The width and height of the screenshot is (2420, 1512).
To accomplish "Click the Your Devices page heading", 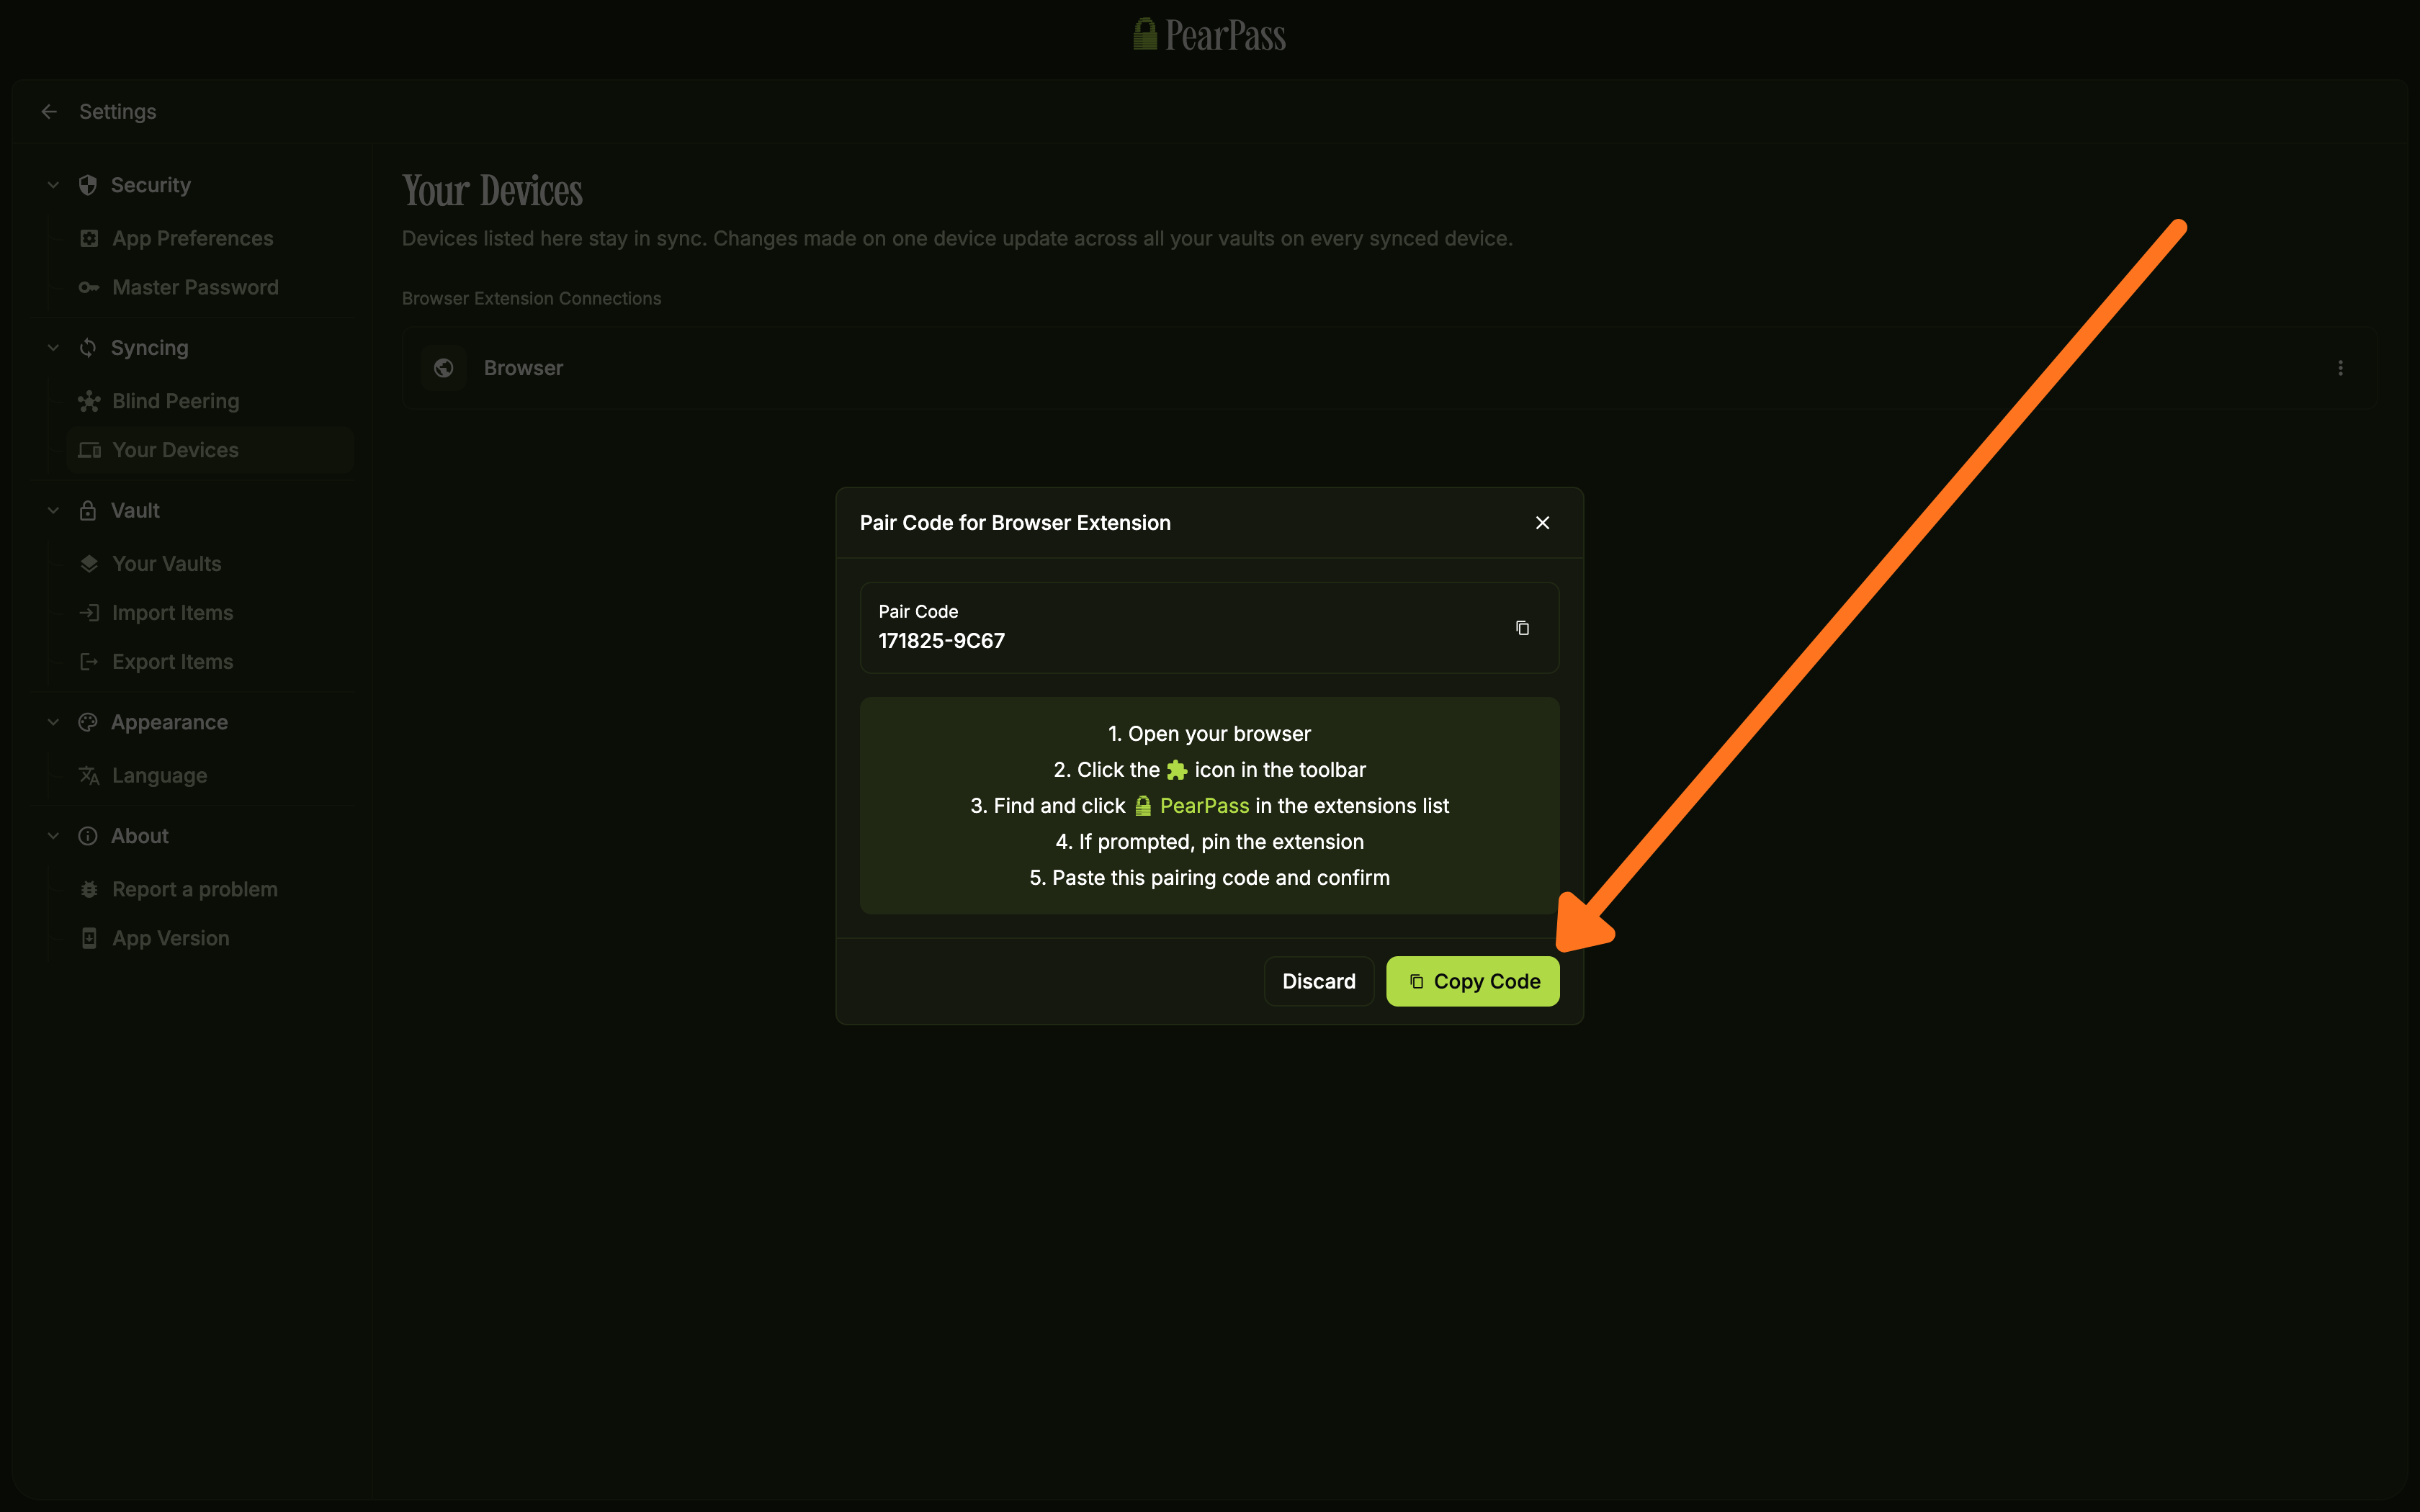I will (492, 190).
